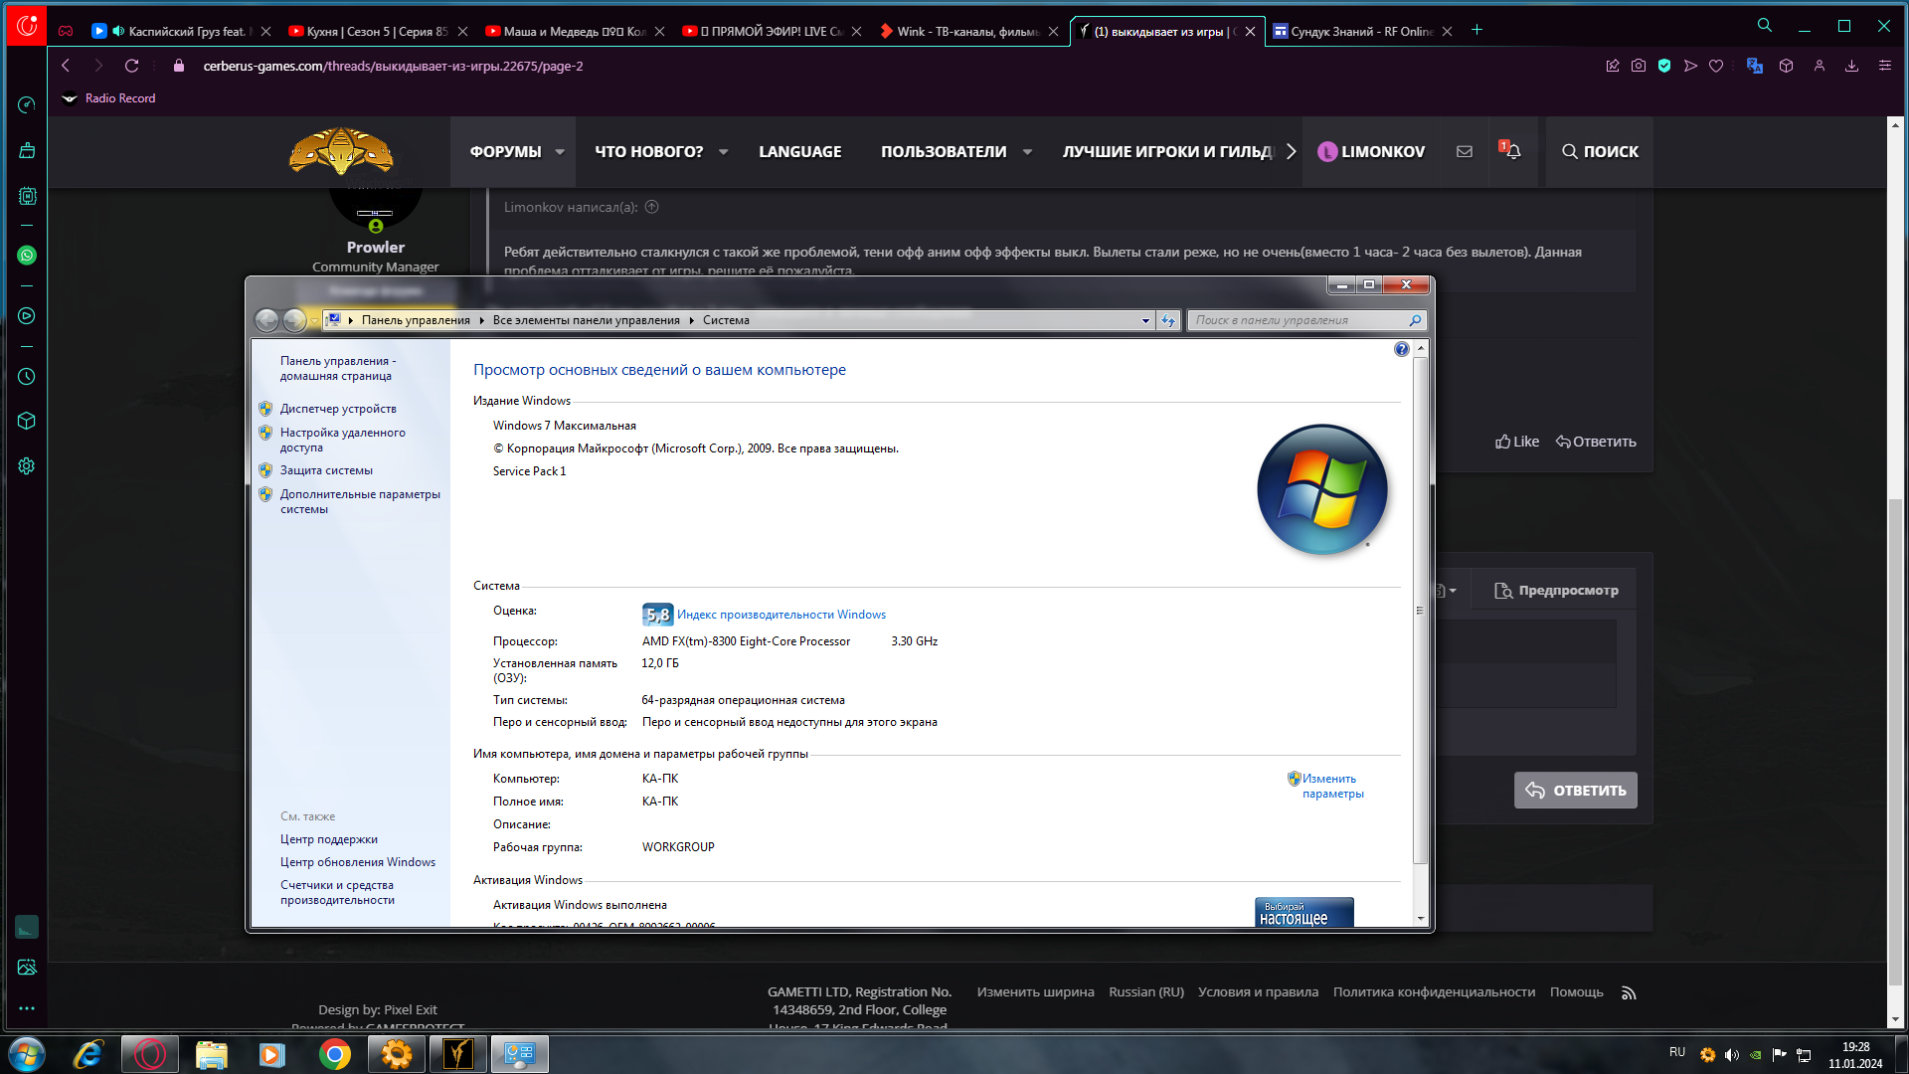The image size is (1909, 1074).
Task: Expand the quoted post by Limonkov
Action: point(652,207)
